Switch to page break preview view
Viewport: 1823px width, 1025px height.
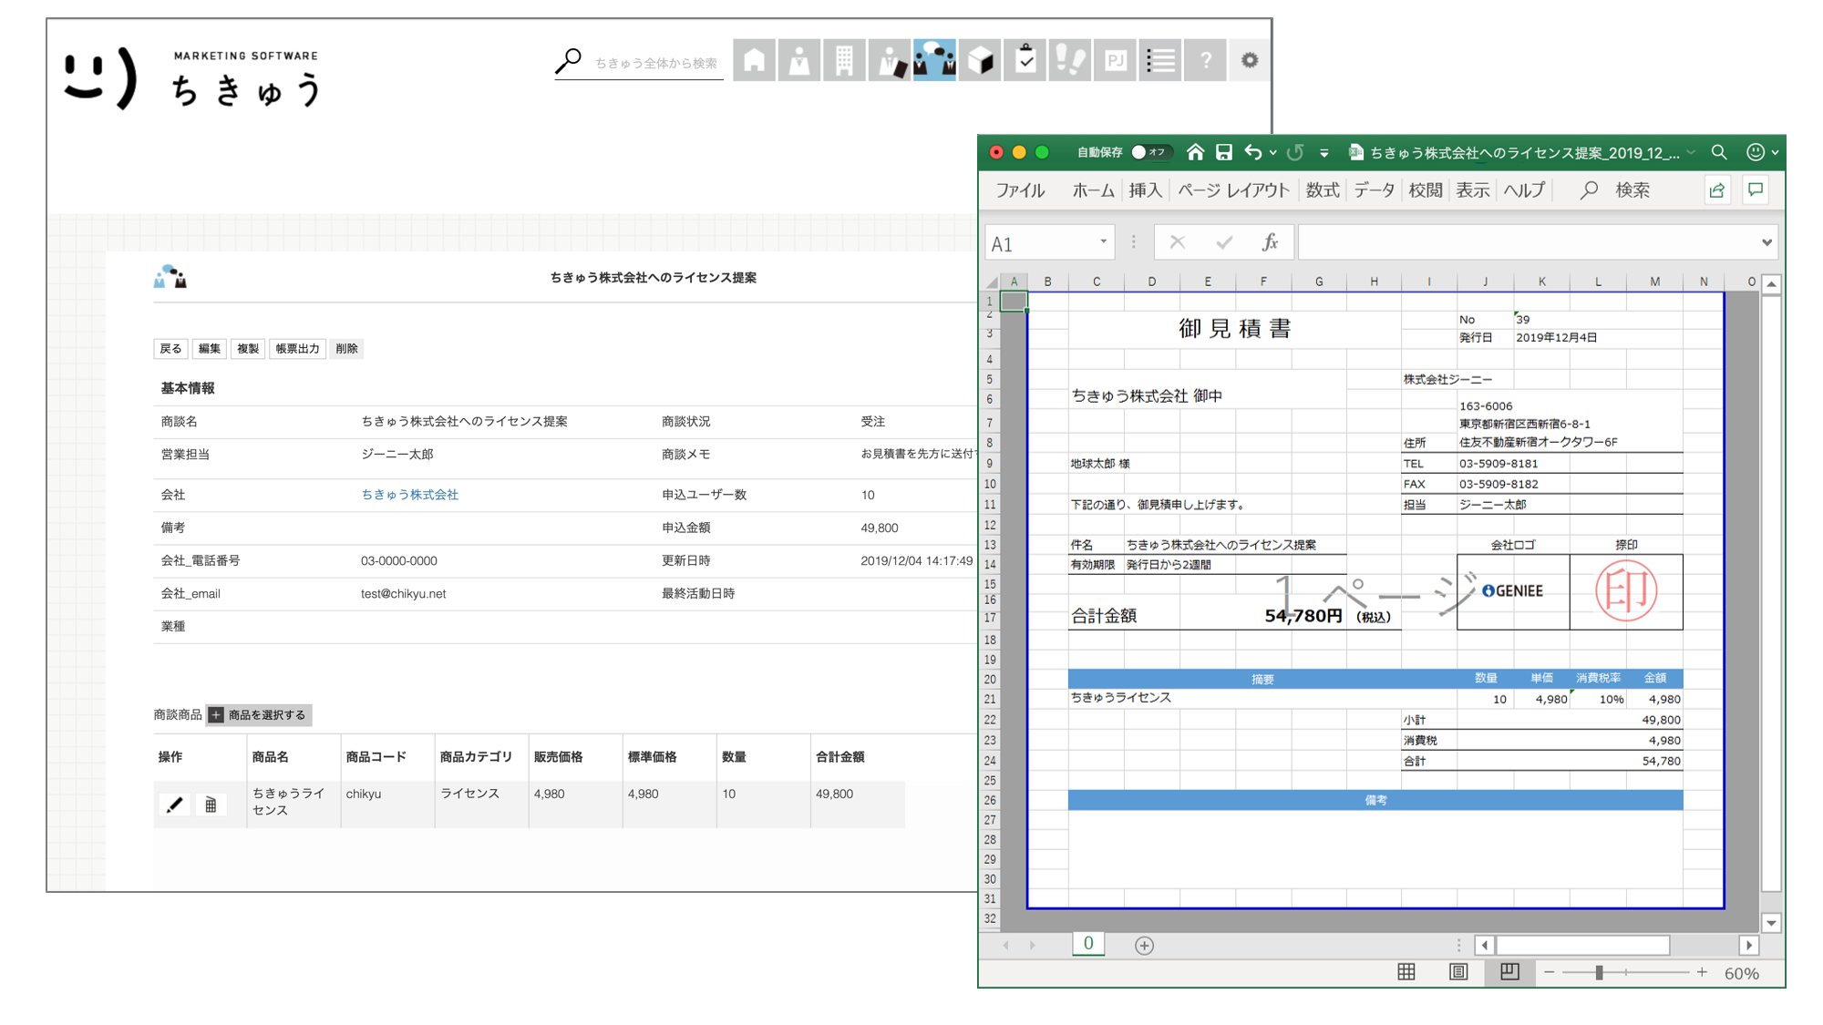click(1509, 972)
